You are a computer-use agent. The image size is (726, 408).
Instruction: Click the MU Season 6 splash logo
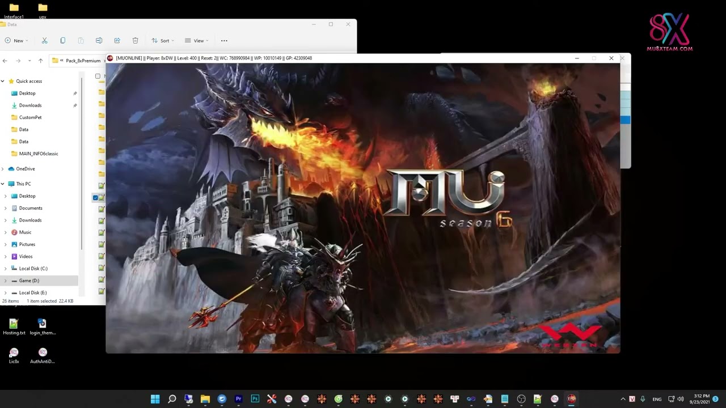(x=448, y=198)
